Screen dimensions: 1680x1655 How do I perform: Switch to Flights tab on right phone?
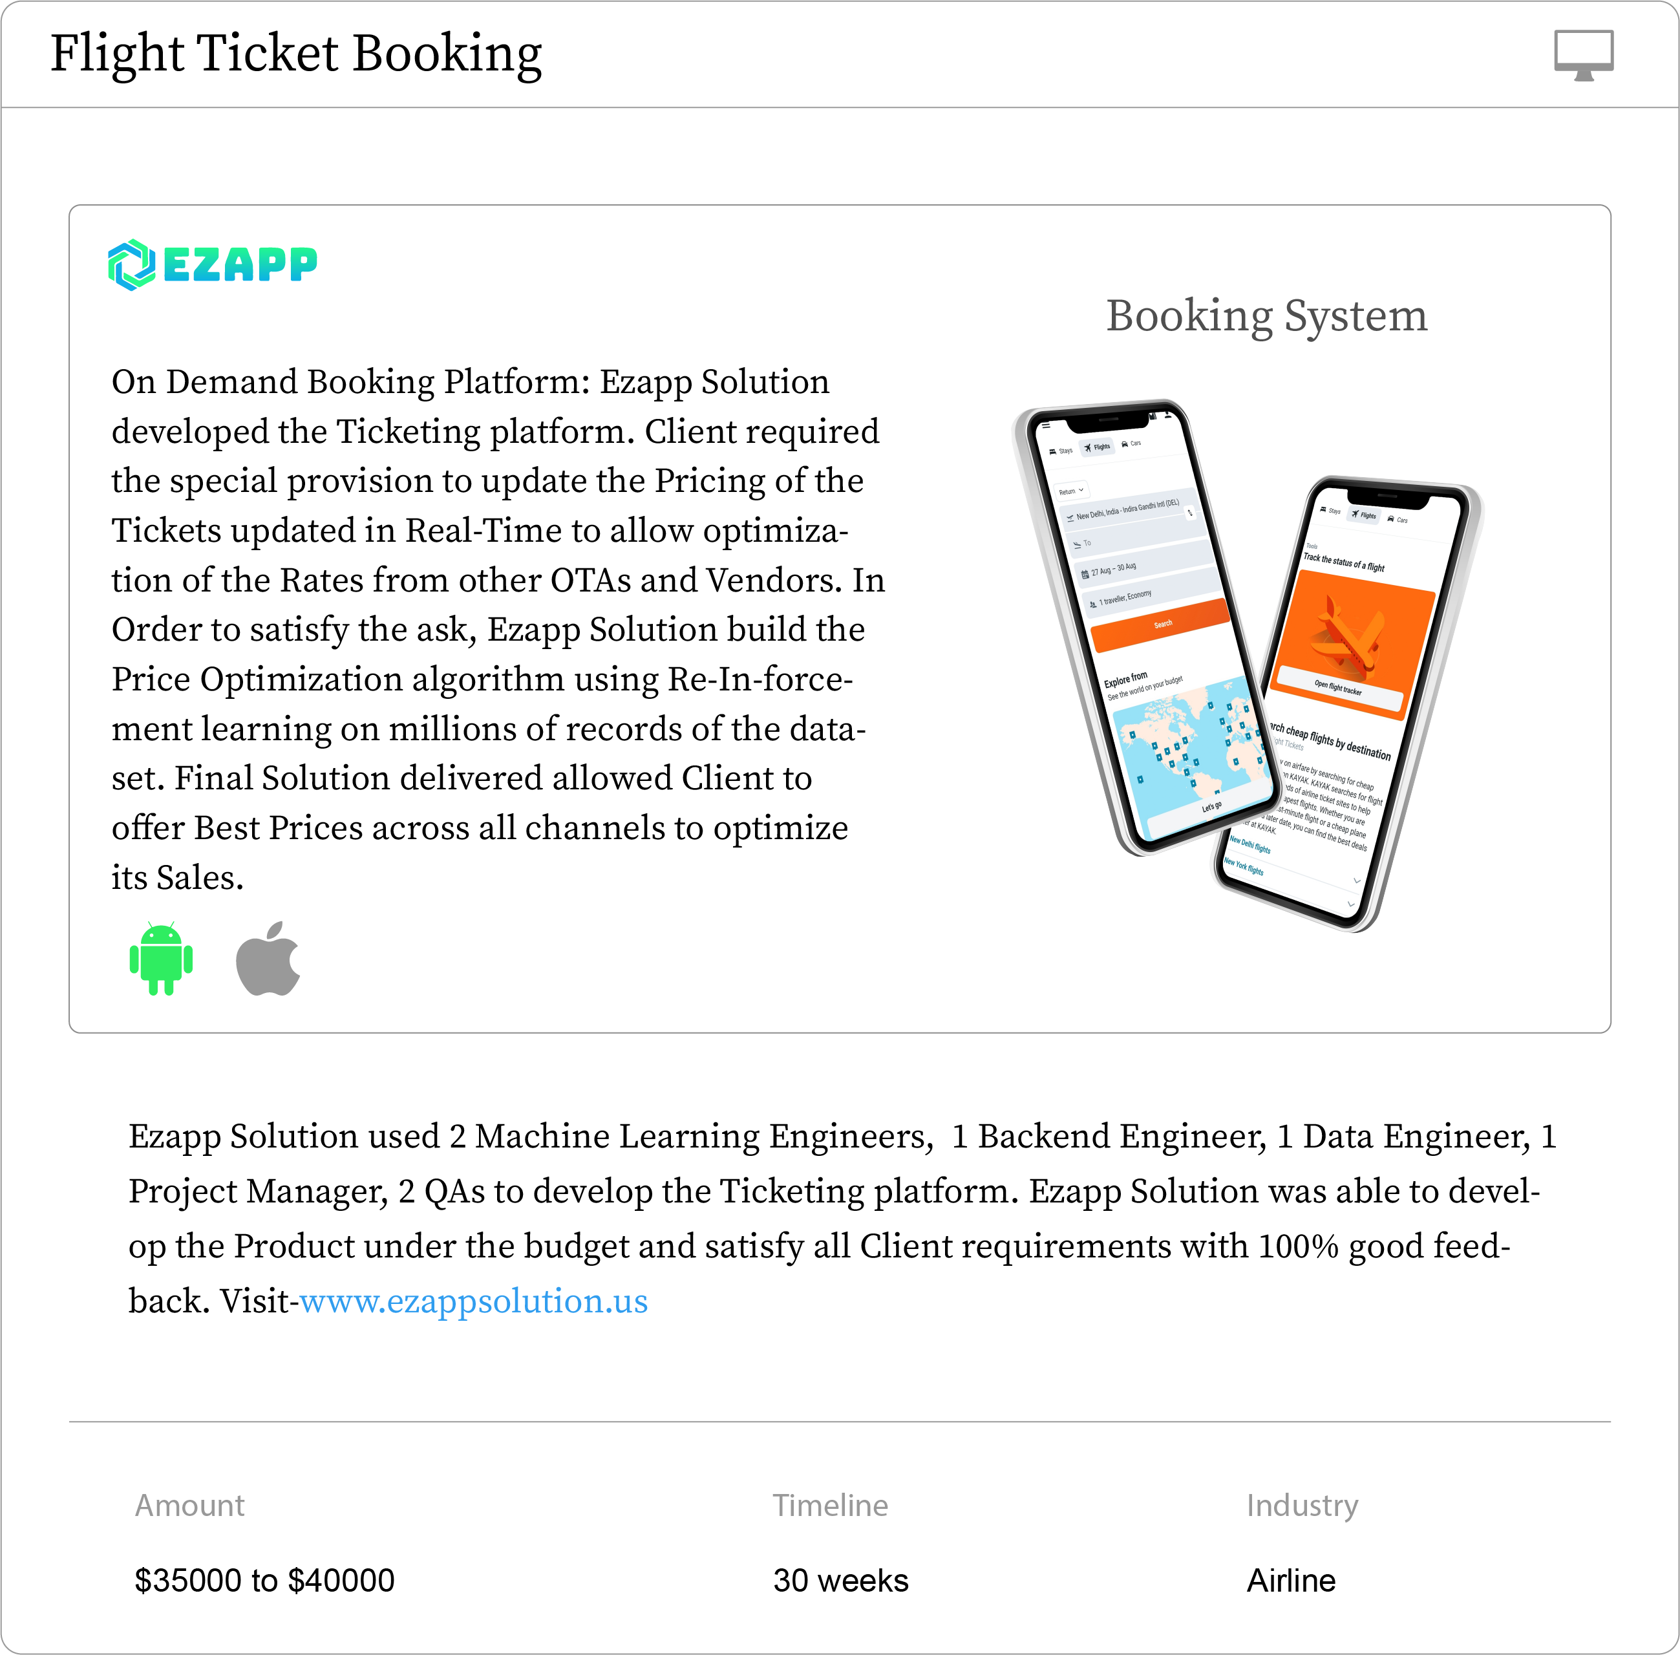(1364, 515)
